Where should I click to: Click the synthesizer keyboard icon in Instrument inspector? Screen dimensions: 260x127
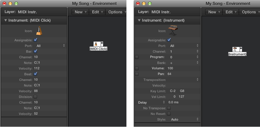pos(173,30)
